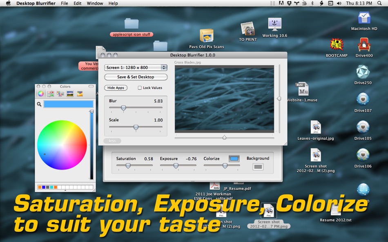Screen dimensions: 388x242
Task: Open the File menu
Action: coord(65,3)
